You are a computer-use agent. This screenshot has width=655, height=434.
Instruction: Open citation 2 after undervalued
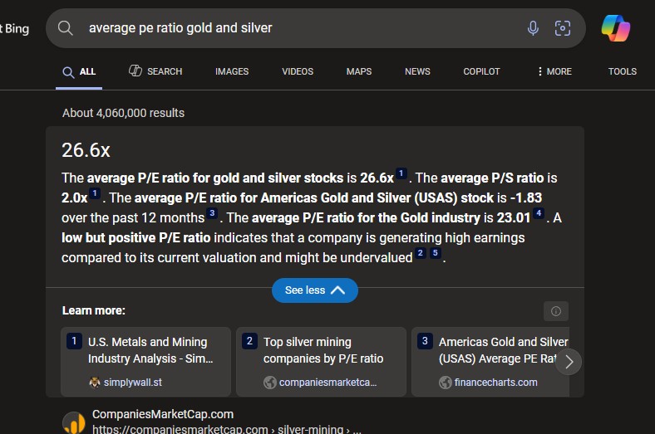(421, 253)
